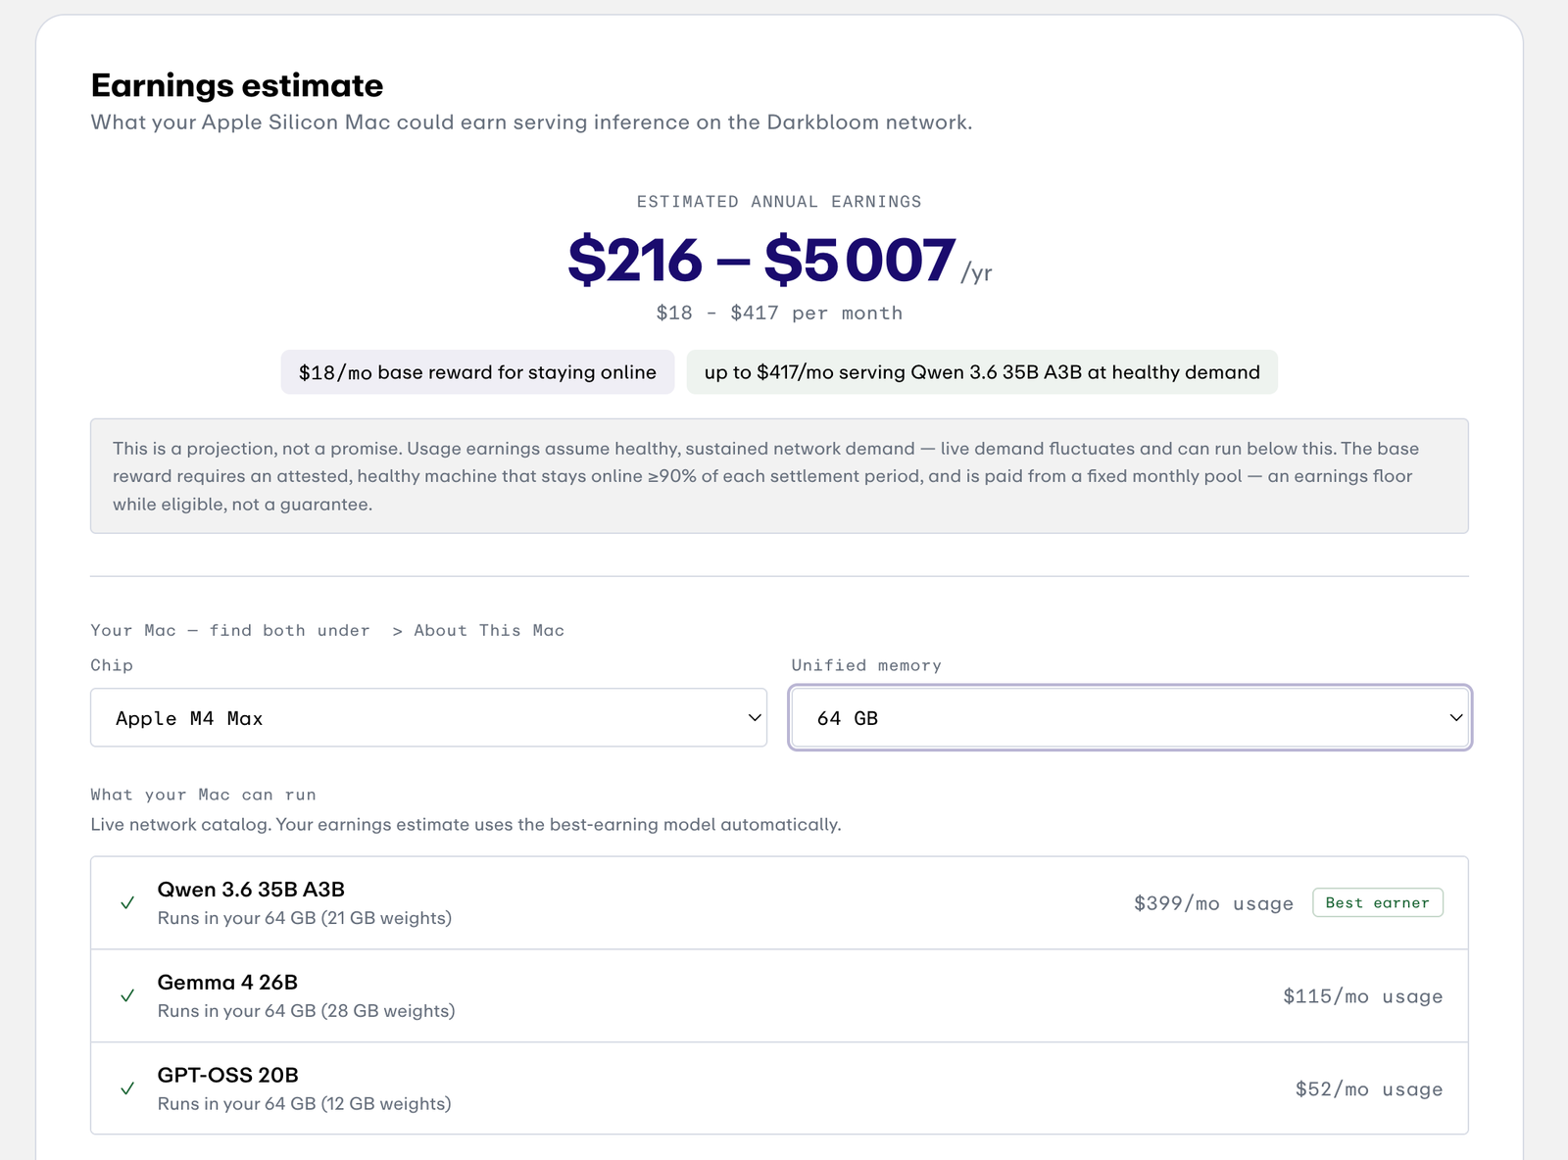Click the green checkmark beside Gemma 4 26B
This screenshot has height=1160, width=1568.
127,995
